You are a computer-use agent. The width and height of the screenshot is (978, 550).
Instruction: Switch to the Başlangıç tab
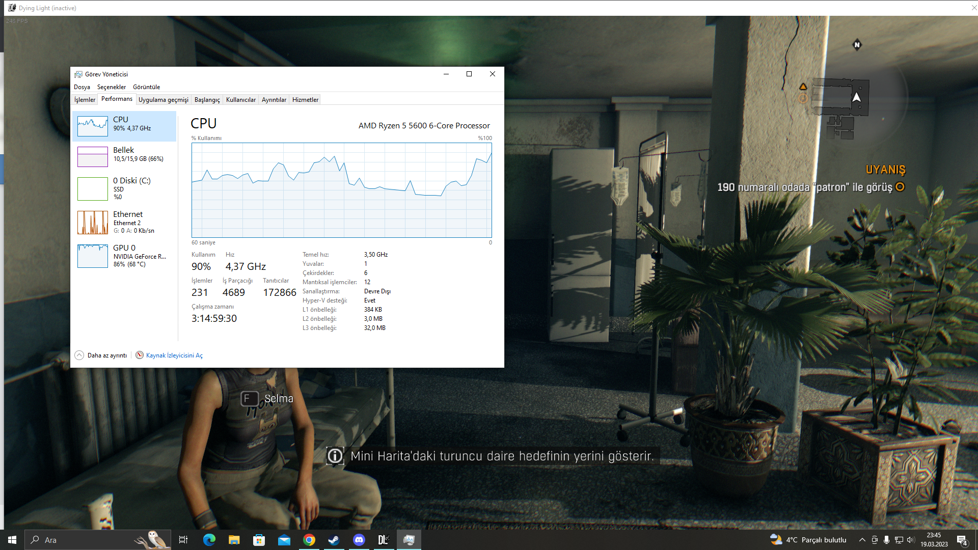point(207,100)
